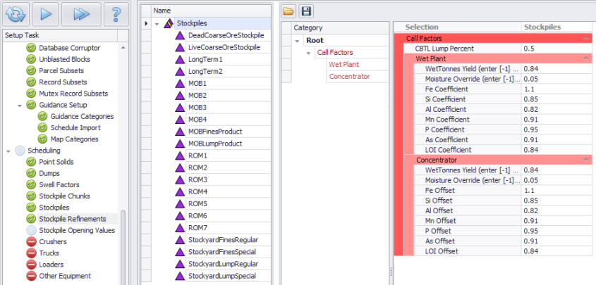Select the Parcel Subsets task

61,71
